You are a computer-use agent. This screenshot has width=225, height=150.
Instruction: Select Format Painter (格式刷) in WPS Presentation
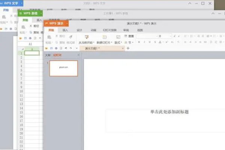(x=71, y=42)
